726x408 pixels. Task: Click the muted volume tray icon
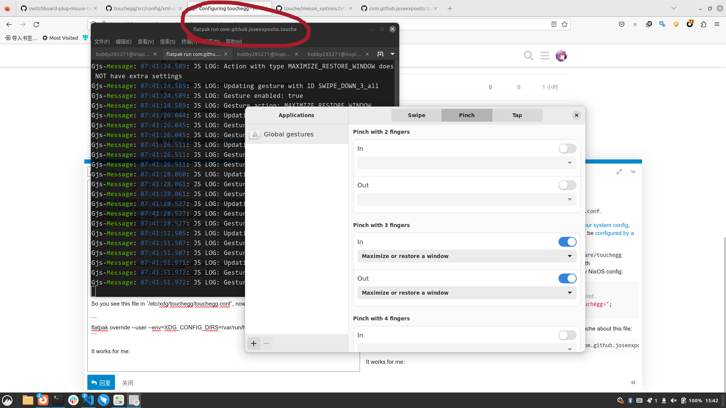tap(673, 400)
